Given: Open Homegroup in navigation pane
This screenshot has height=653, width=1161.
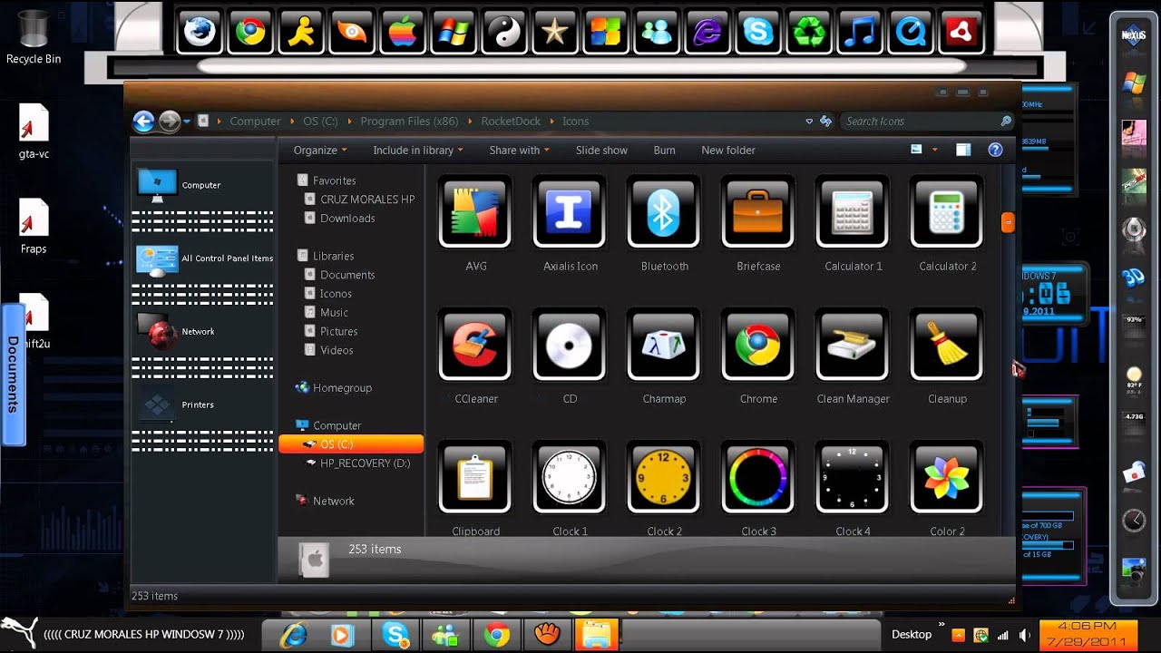Looking at the screenshot, I should [342, 387].
